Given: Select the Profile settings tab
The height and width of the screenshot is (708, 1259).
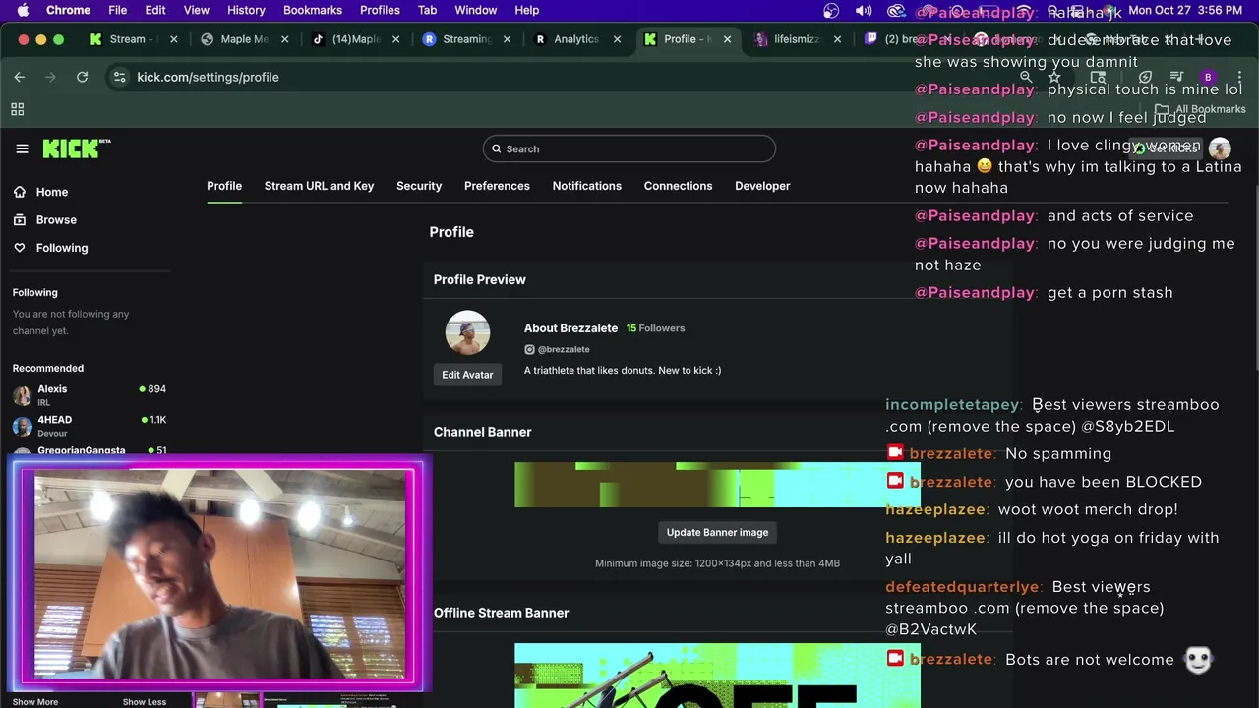Looking at the screenshot, I should [224, 186].
